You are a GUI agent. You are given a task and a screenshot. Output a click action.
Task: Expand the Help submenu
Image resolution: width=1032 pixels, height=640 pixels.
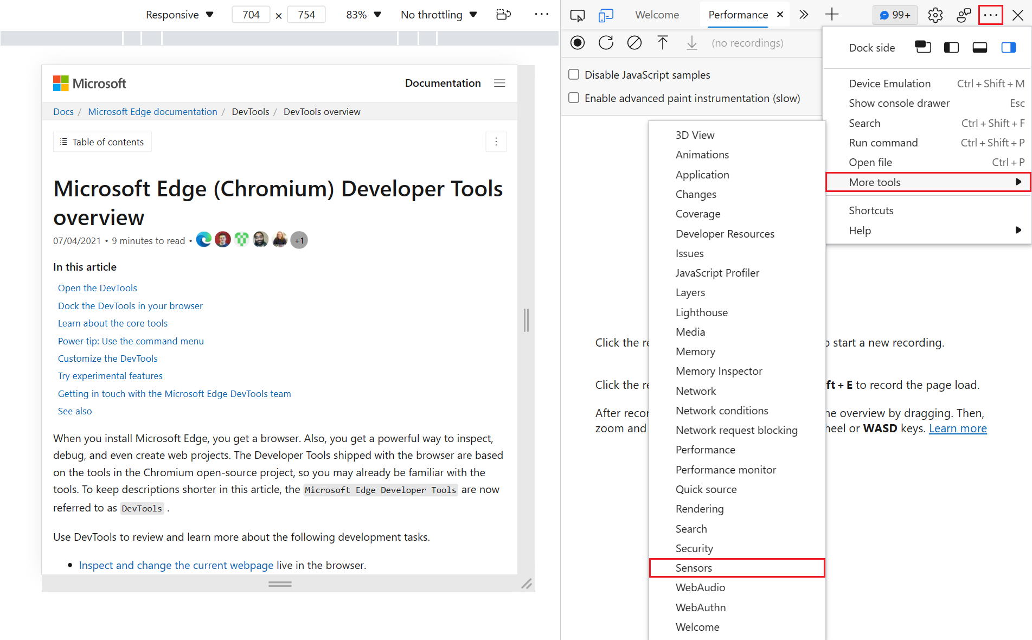pyautogui.click(x=928, y=231)
